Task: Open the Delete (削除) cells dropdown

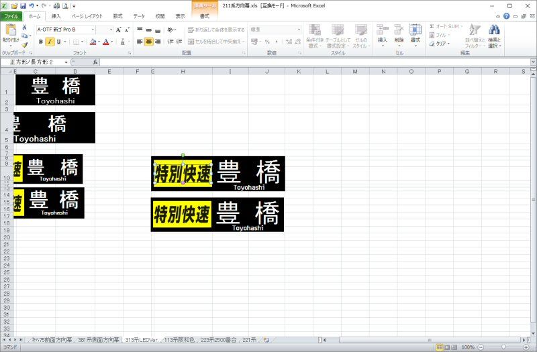Action: pos(399,46)
